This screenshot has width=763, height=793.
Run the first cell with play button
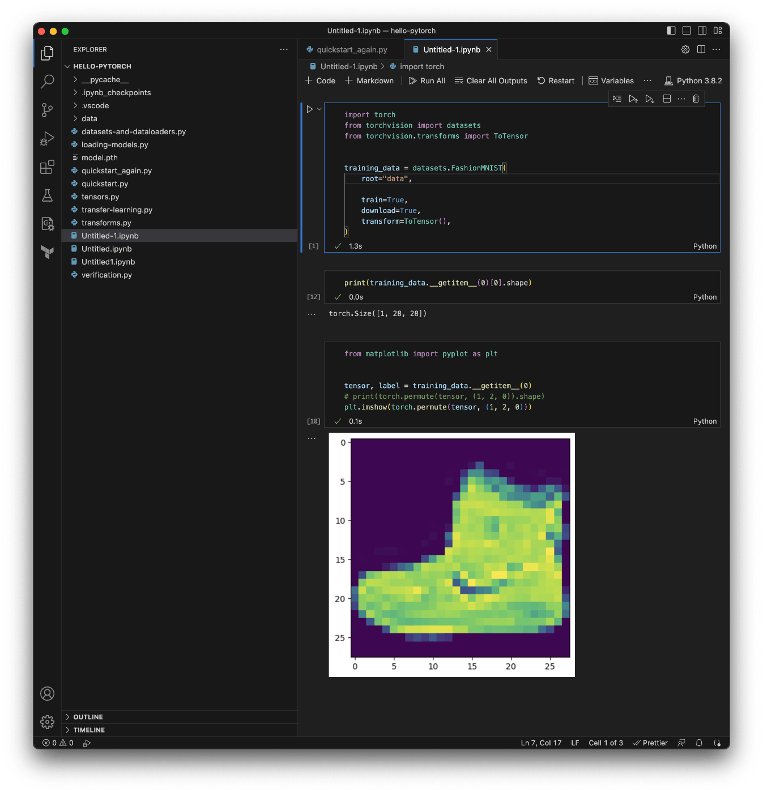click(x=310, y=109)
